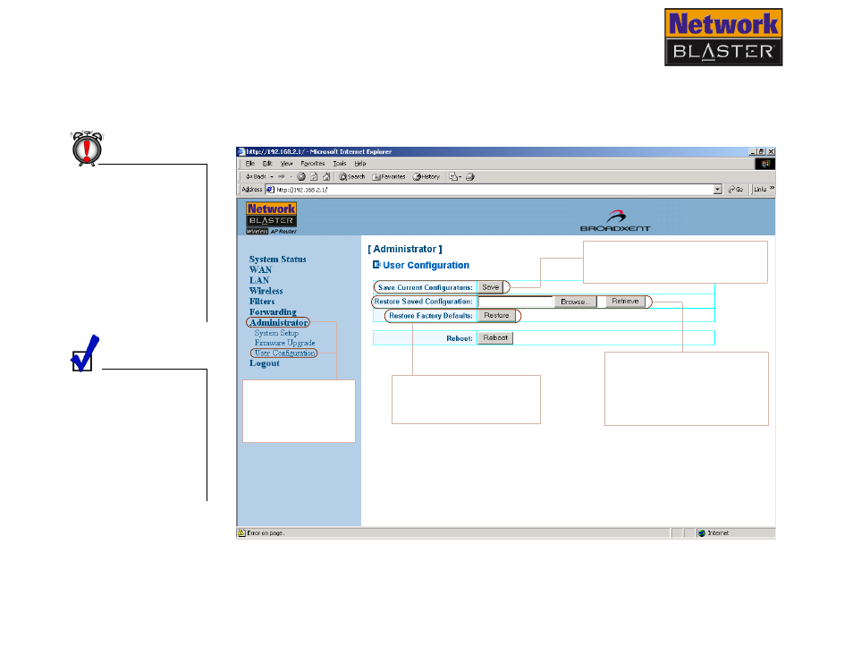Click the Internet zone icon in status bar
Screen dimensions: 853x664
click(x=702, y=533)
